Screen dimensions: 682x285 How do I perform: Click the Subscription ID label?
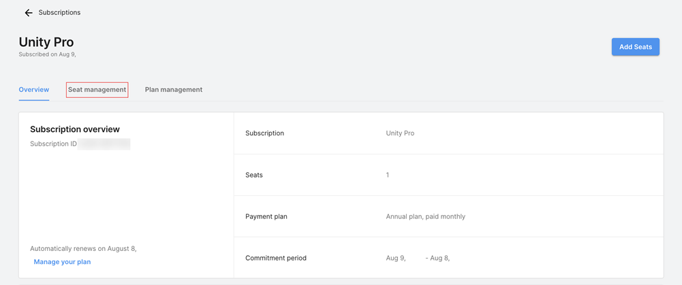click(x=54, y=144)
